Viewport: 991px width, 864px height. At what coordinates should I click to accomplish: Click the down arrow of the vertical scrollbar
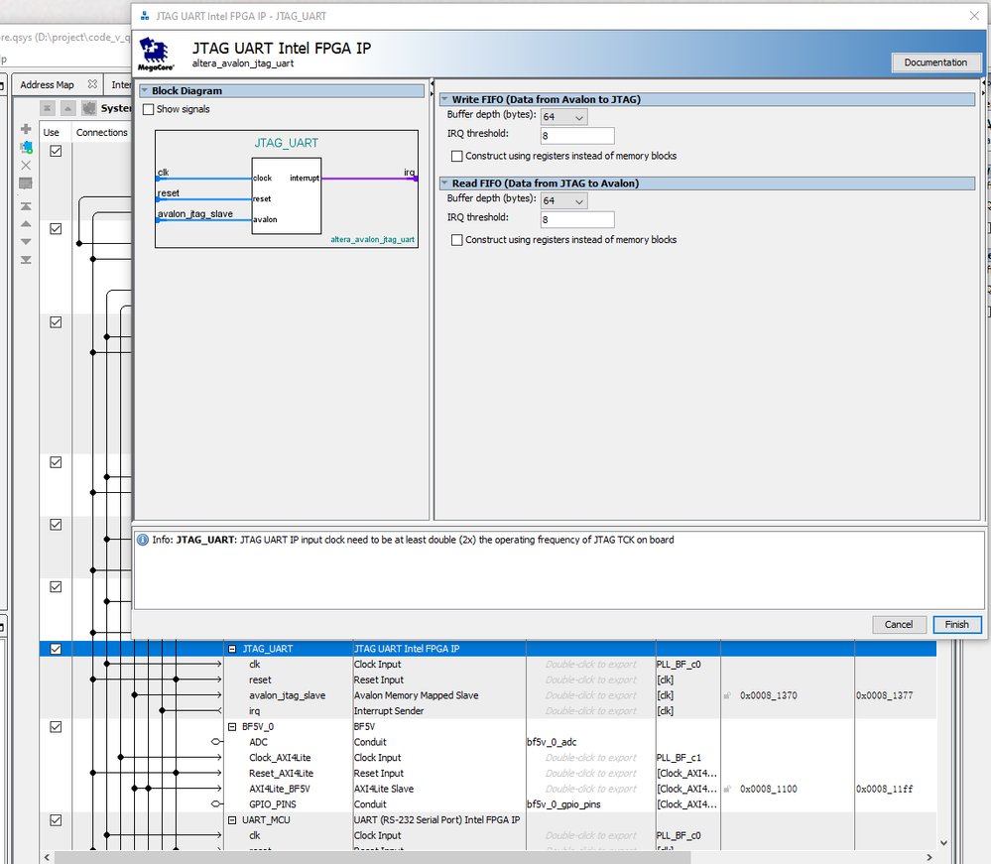coord(943,843)
